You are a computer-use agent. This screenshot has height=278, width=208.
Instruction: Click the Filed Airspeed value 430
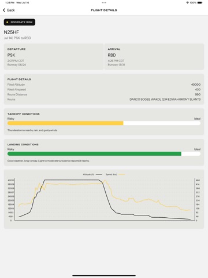coord(198,90)
